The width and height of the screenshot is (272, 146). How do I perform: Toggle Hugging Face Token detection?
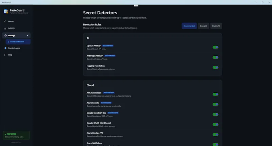click(216, 67)
